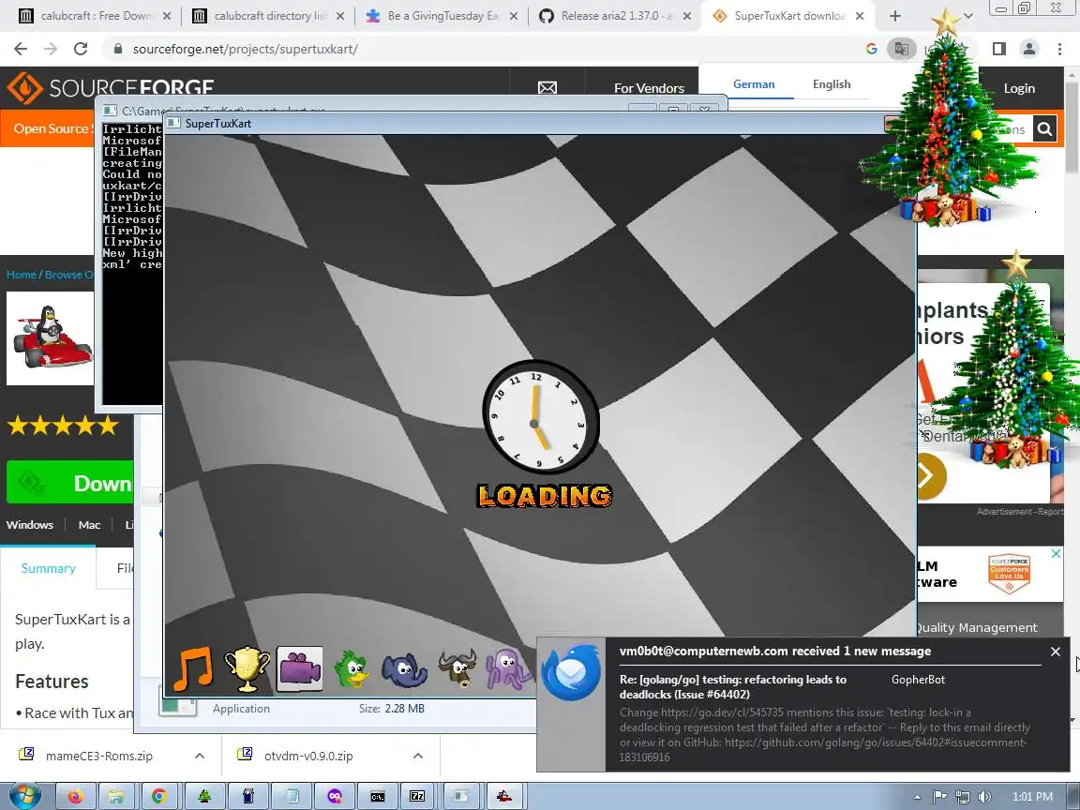Switch to the Release aria2 1.37.0 tab
This screenshot has width=1080, height=810.
click(x=616, y=16)
